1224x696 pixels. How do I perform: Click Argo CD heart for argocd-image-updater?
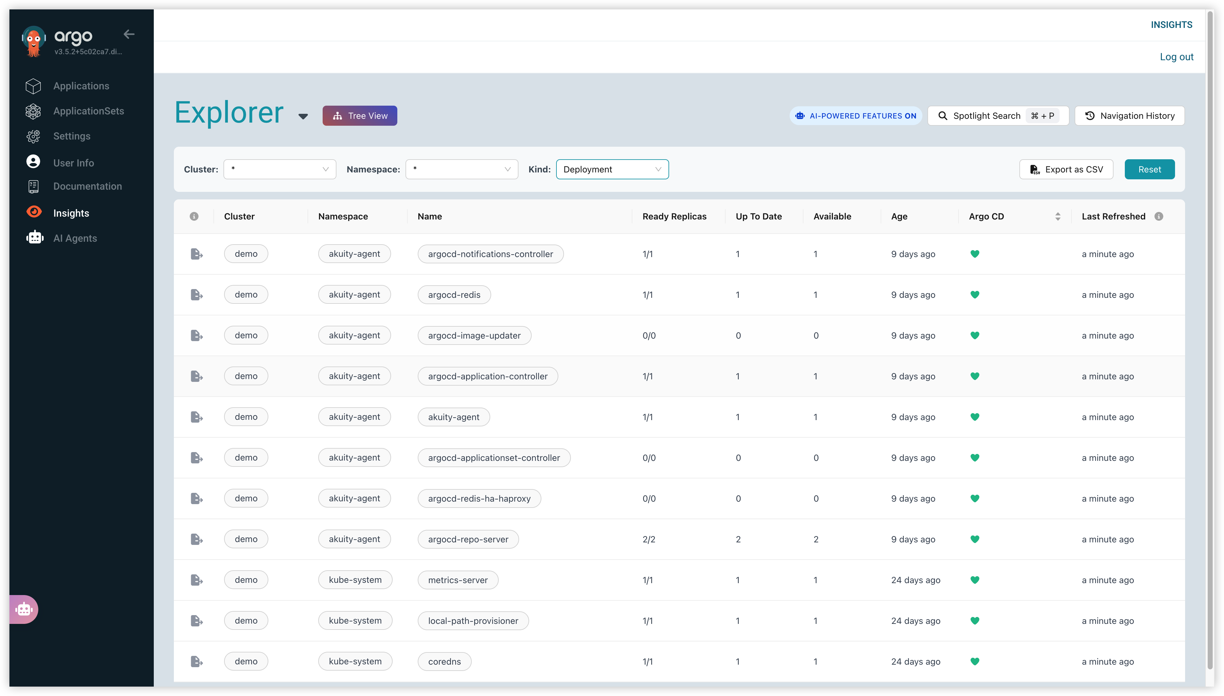pyautogui.click(x=975, y=335)
